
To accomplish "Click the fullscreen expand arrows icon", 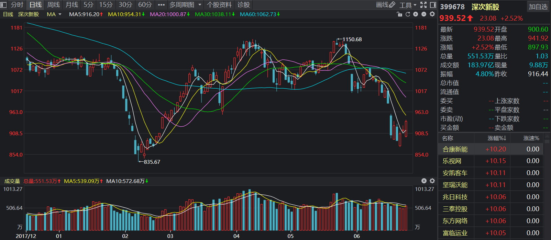I will coord(423,5).
